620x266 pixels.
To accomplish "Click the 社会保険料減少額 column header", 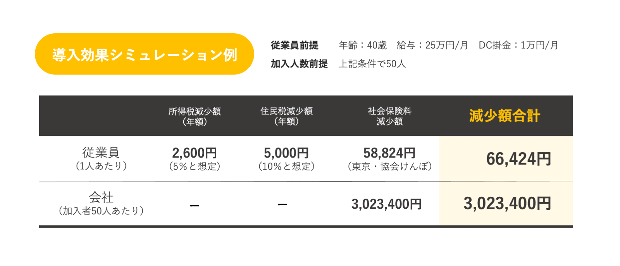I will pyautogui.click(x=390, y=116).
